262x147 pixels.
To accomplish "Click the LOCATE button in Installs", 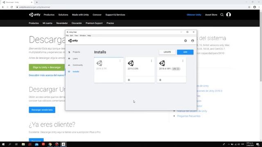I will (167, 52).
